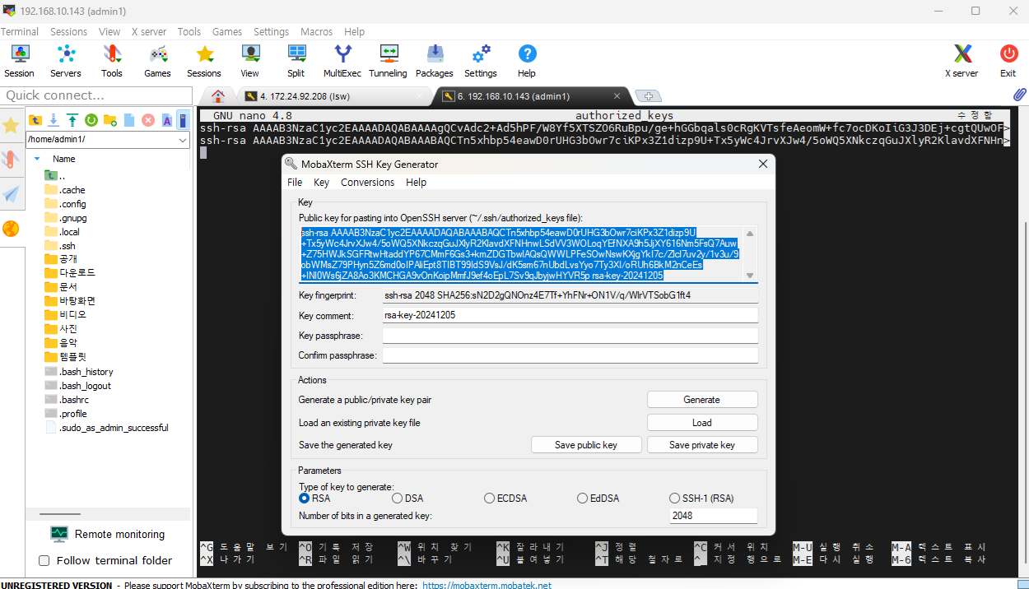Open the Games toolbar icon
The image size is (1029, 589).
coord(157,61)
